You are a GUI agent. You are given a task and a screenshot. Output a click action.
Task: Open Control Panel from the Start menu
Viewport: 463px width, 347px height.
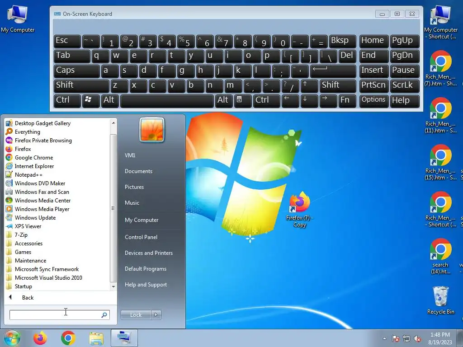pos(141,237)
